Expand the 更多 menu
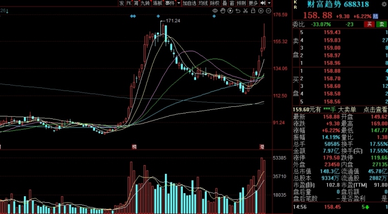Screen dimensions: 388x214 (x=253, y=3)
